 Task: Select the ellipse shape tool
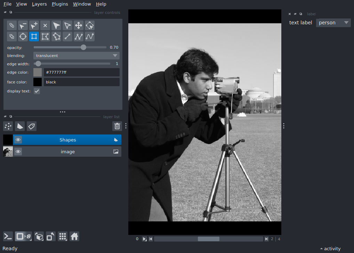pyautogui.click(x=23, y=36)
